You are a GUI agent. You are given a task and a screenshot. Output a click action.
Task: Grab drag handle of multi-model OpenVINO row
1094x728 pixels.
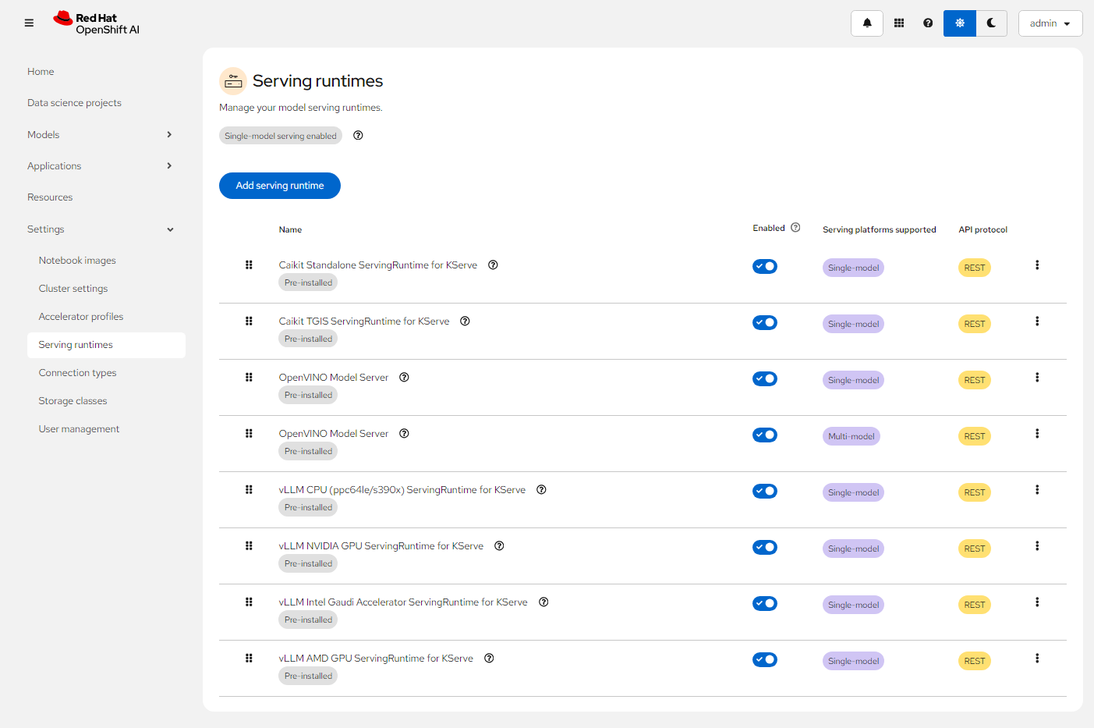pyautogui.click(x=249, y=433)
